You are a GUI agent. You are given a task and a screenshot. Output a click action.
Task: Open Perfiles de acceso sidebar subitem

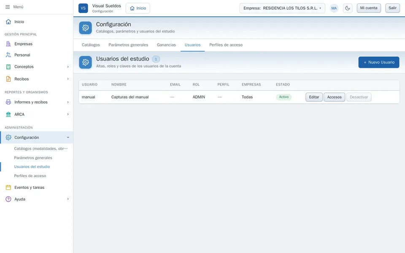[x=30, y=176]
